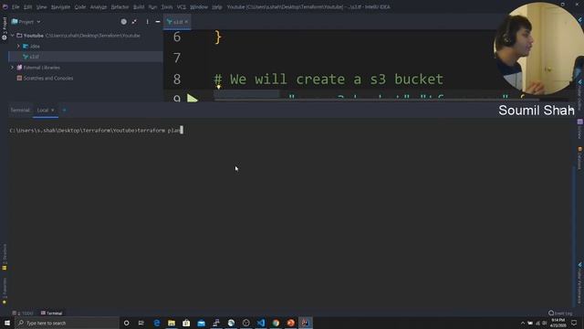Open the Run menu

(x=152, y=6)
